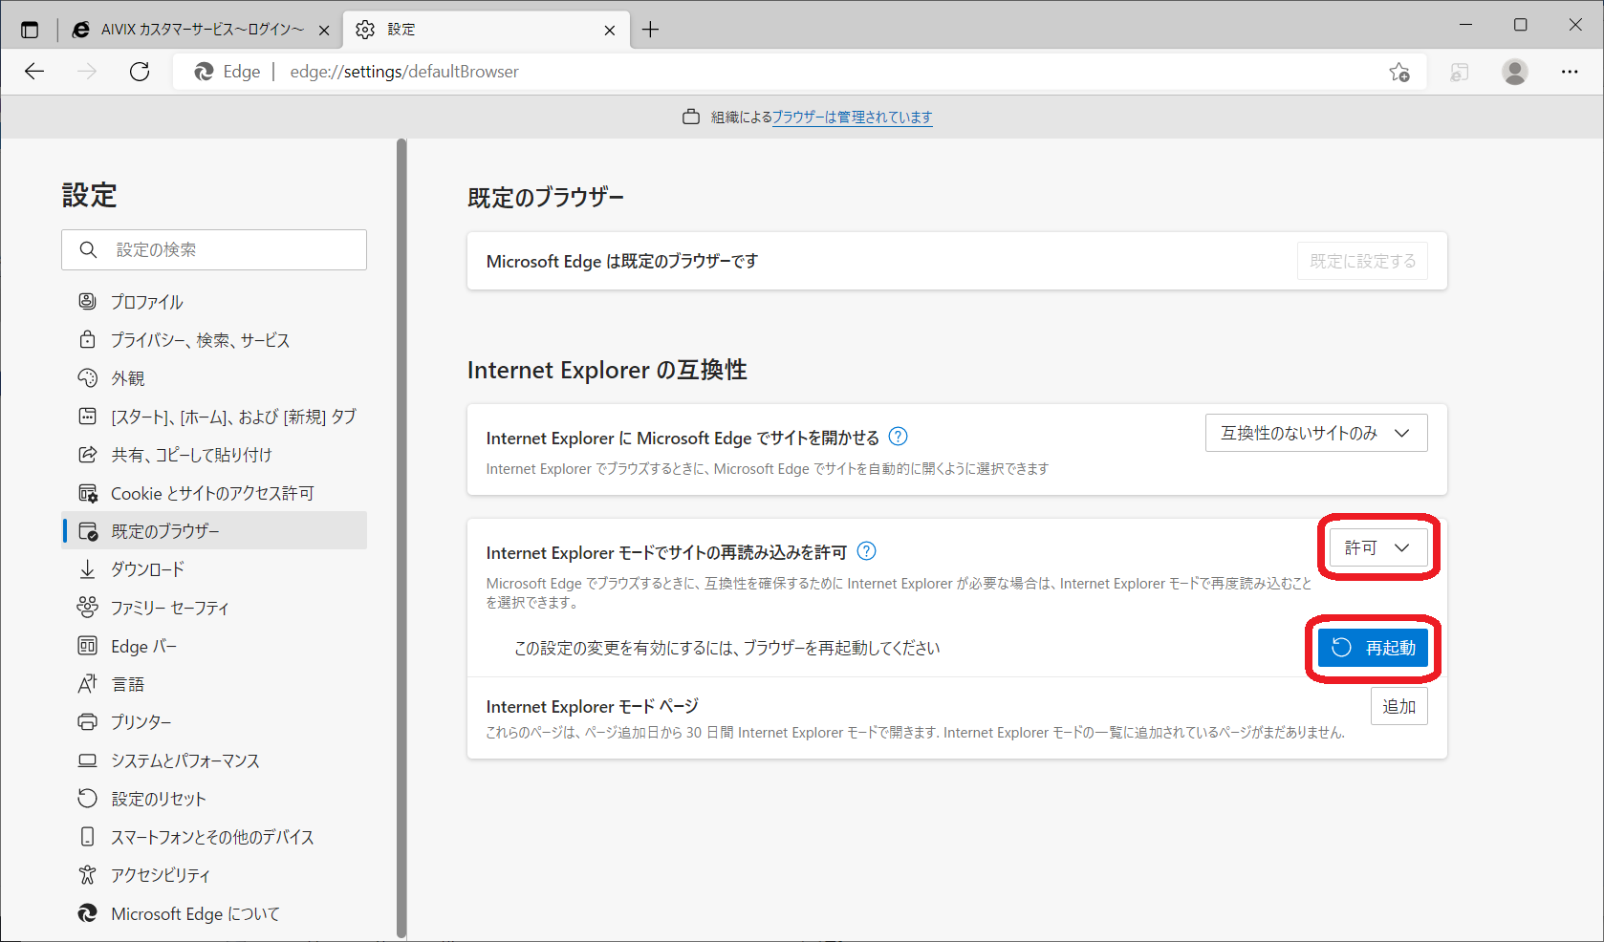
Task: Click the address bar URL
Action: click(404, 72)
